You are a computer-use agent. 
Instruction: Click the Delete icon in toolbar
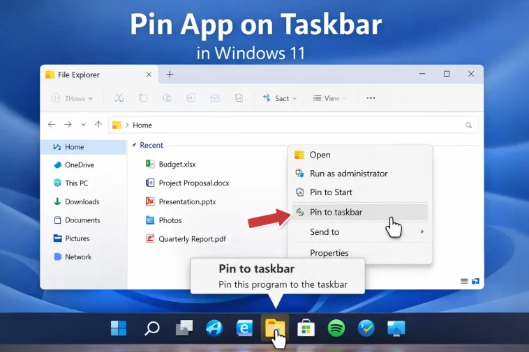(239, 98)
